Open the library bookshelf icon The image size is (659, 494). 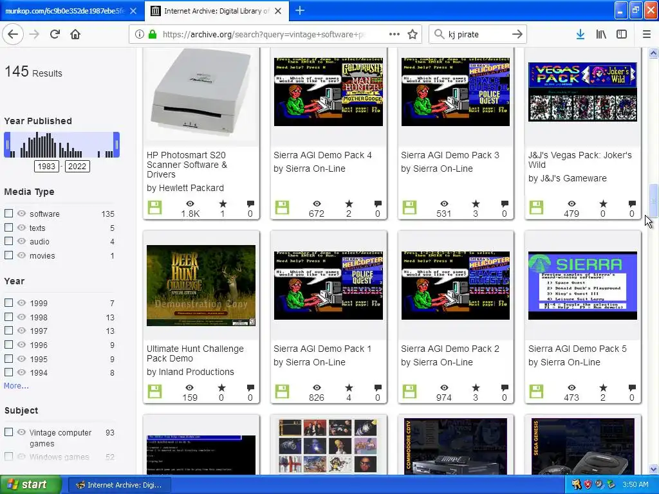[601, 35]
